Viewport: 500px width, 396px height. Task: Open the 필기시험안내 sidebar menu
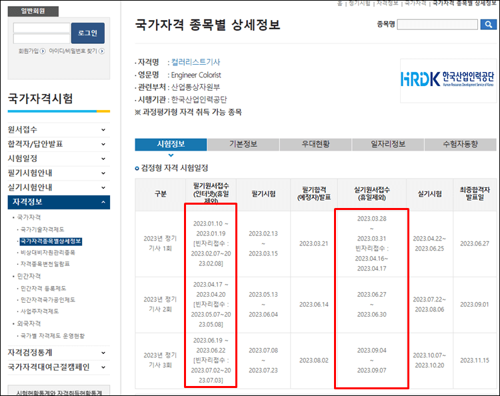[x=59, y=173]
